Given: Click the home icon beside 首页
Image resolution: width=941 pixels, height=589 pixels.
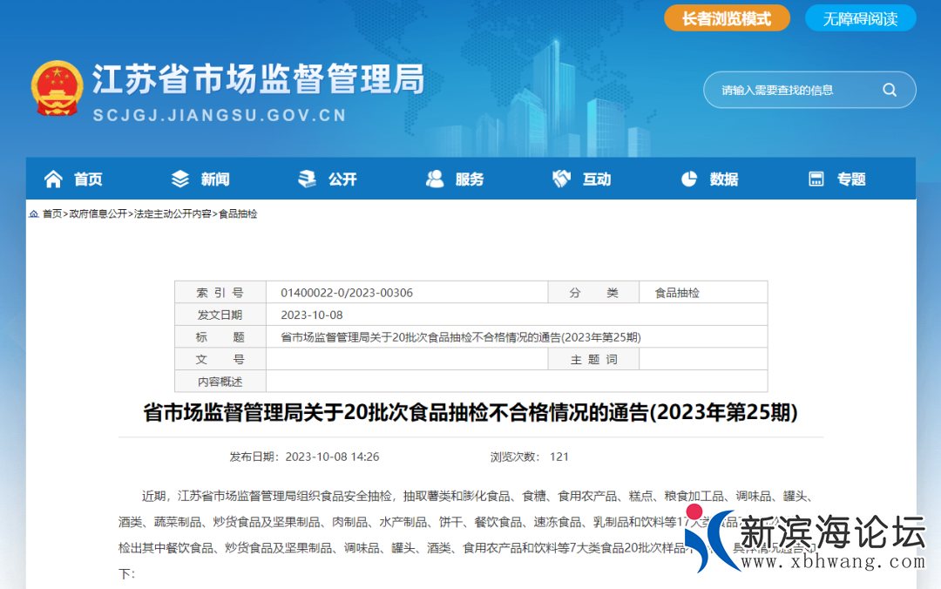Looking at the screenshot, I should 53,179.
